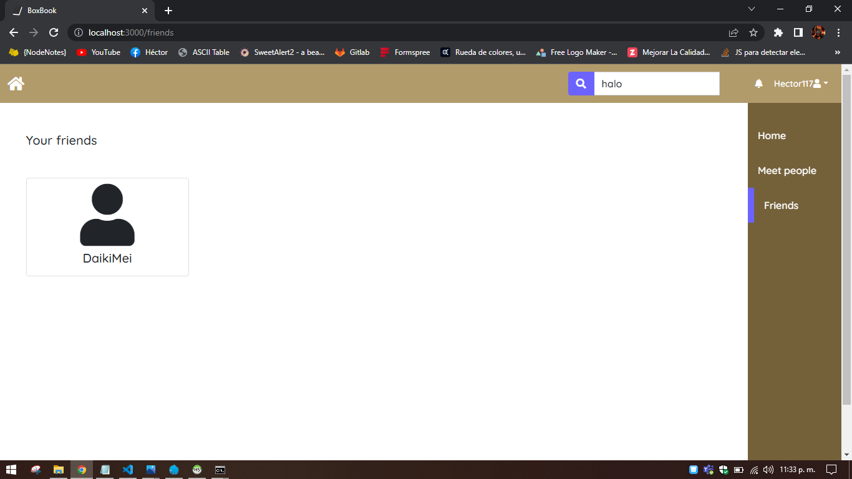Open Command Prompt from the taskbar
This screenshot has width=852, height=479.
pos(220,470)
